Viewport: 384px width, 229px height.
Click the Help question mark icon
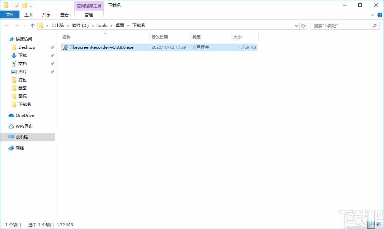click(x=380, y=15)
